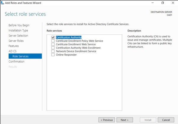178x124 pixels.
Task: Jump to the Confirmation page
Action: [x=17, y=62]
